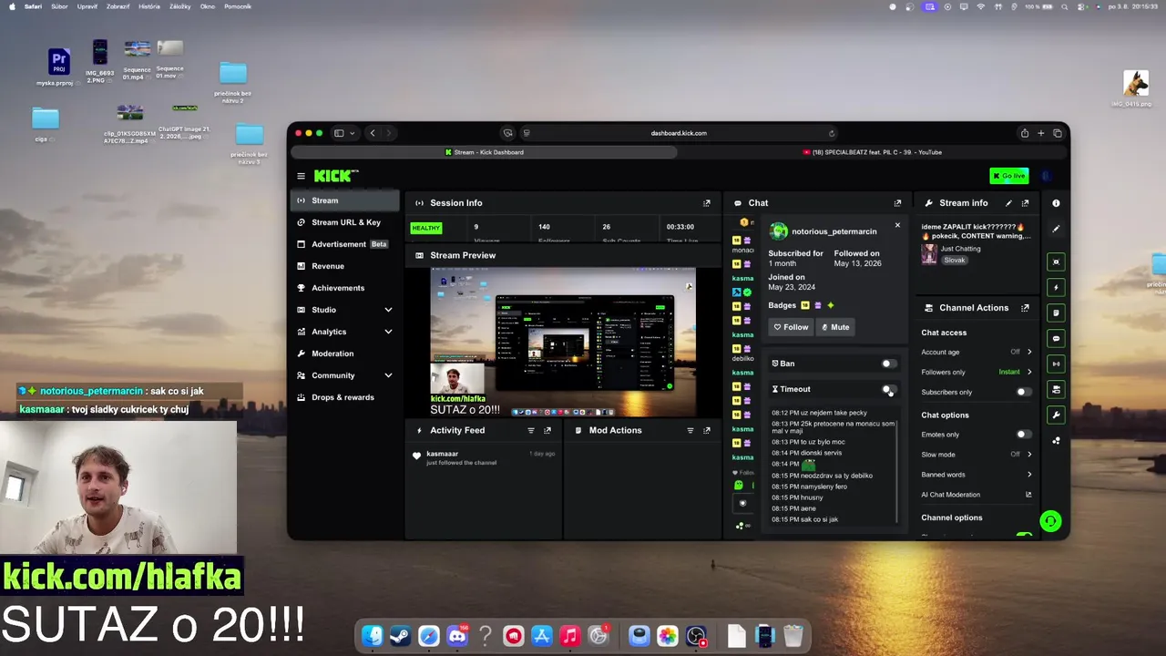This screenshot has height=656, width=1166.
Task: Open Discord from the Dock
Action: pos(457,636)
